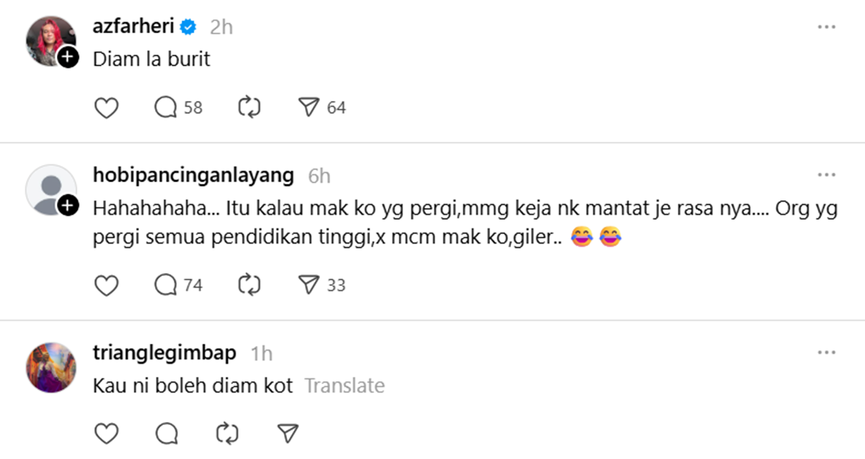Click trianglegimbap's profile picture
Screen dimensions: 865x459
click(50, 367)
